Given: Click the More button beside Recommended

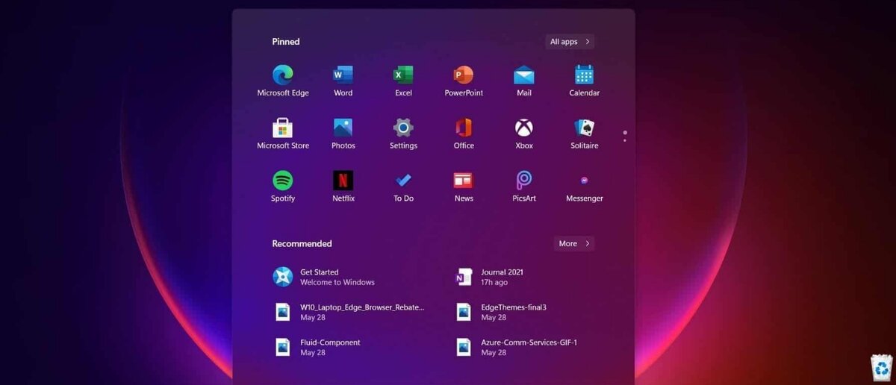Looking at the screenshot, I should (x=574, y=243).
